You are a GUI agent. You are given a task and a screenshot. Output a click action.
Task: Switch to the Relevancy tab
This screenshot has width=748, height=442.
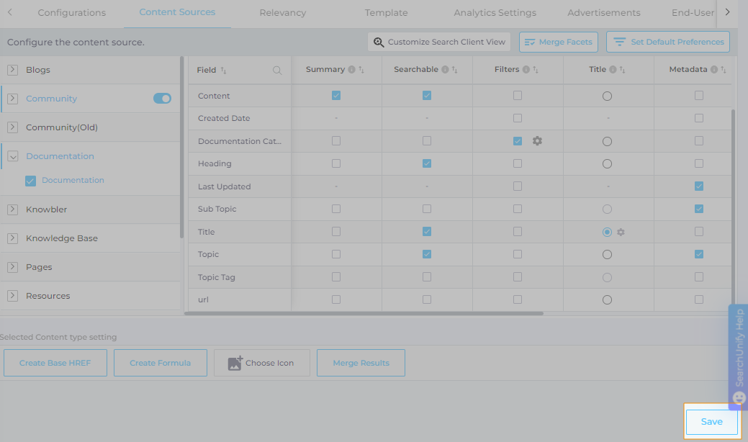(x=282, y=13)
